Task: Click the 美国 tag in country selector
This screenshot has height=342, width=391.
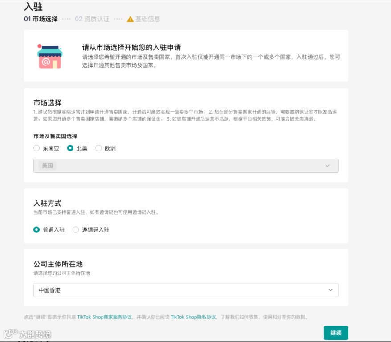Action: [47, 166]
